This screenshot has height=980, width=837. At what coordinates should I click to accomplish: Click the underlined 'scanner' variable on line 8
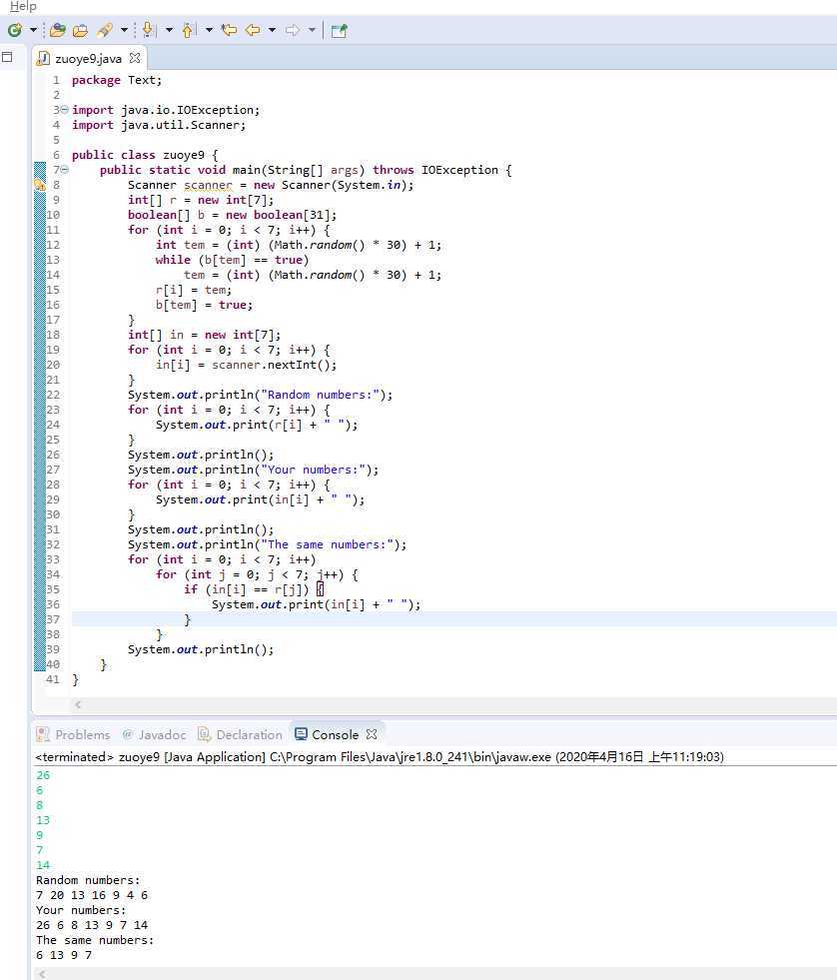click(x=208, y=185)
